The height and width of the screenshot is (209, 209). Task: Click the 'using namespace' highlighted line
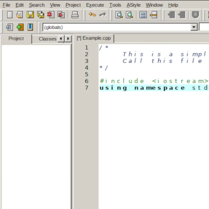154,88
